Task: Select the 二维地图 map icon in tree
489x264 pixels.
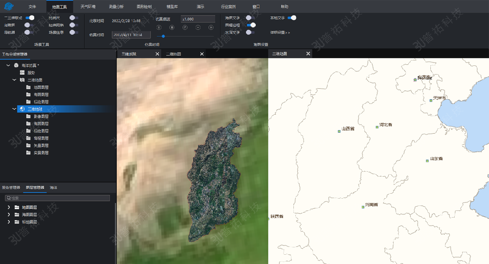Action: tap(22, 80)
